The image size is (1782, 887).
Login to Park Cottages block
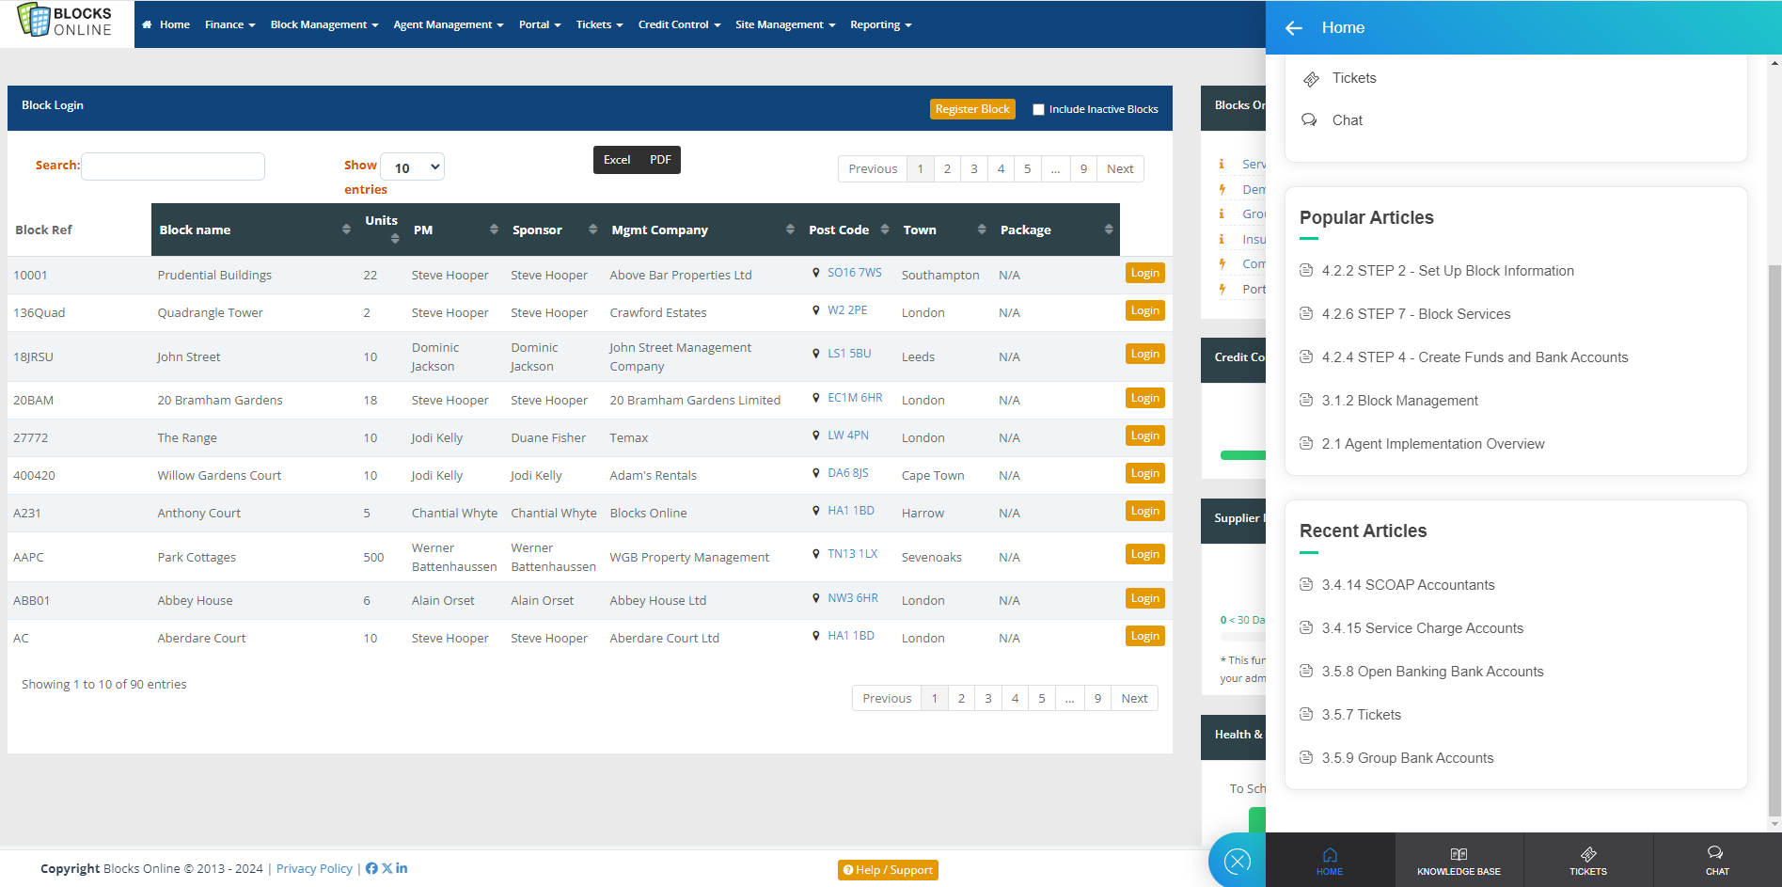point(1144,554)
